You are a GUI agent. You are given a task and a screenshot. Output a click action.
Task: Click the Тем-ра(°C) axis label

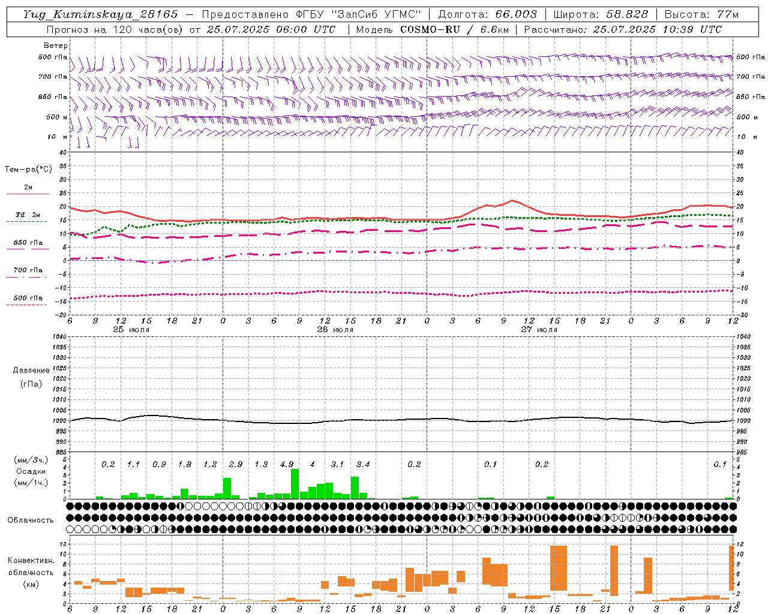(28, 170)
